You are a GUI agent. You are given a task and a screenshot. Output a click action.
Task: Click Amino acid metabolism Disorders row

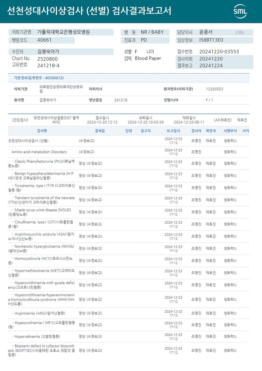(39, 152)
